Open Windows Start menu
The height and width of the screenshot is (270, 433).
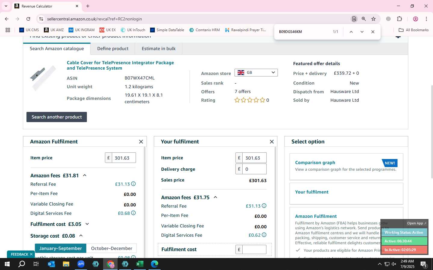tap(7, 264)
